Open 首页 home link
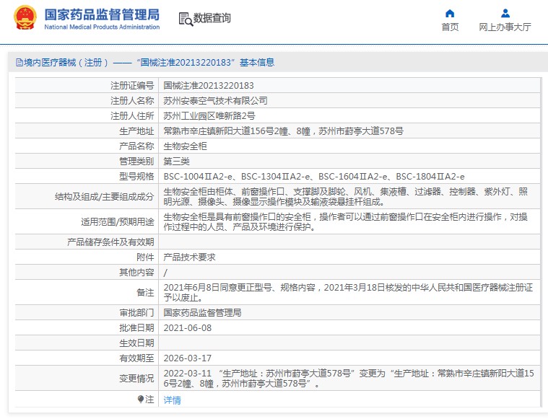The height and width of the screenshot is (419, 548). click(450, 27)
